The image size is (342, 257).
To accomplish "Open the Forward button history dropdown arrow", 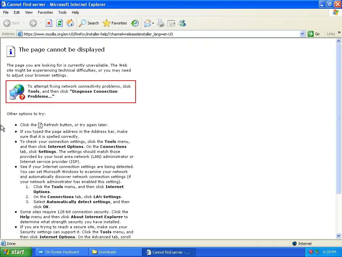I will point(41,23).
